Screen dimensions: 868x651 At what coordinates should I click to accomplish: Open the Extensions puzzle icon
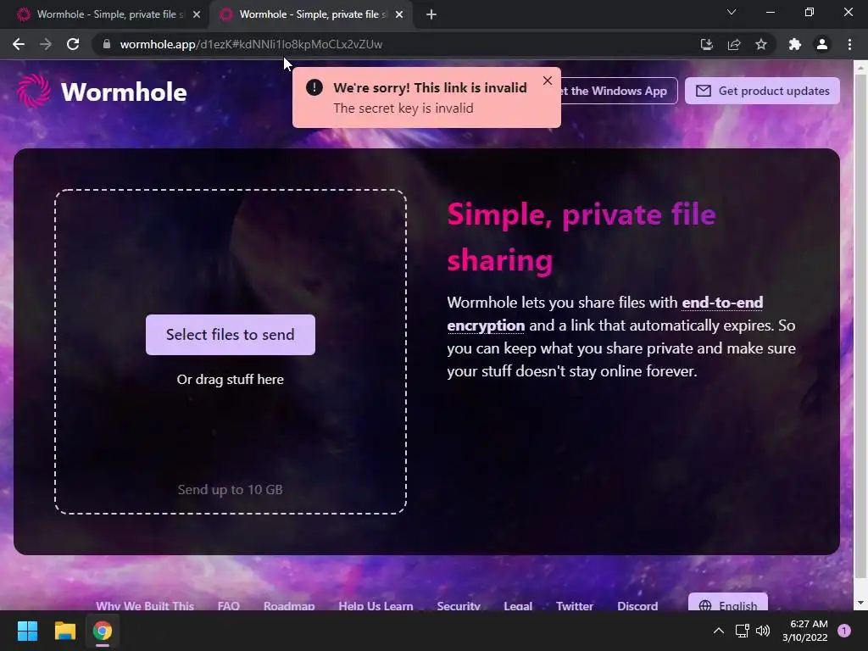[x=795, y=44]
